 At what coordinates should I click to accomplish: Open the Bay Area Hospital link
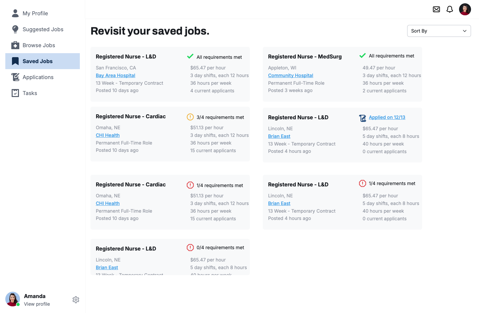[x=115, y=75]
